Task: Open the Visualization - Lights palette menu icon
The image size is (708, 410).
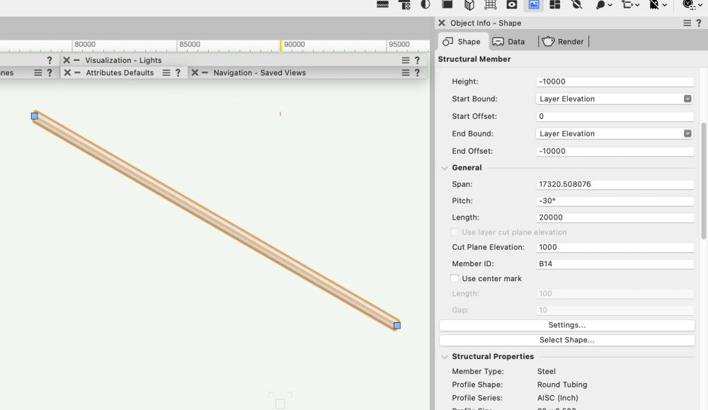Action: click(x=404, y=59)
